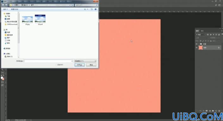Click the smart object filter icon
This screenshot has height=121, width=223.
point(219,35)
